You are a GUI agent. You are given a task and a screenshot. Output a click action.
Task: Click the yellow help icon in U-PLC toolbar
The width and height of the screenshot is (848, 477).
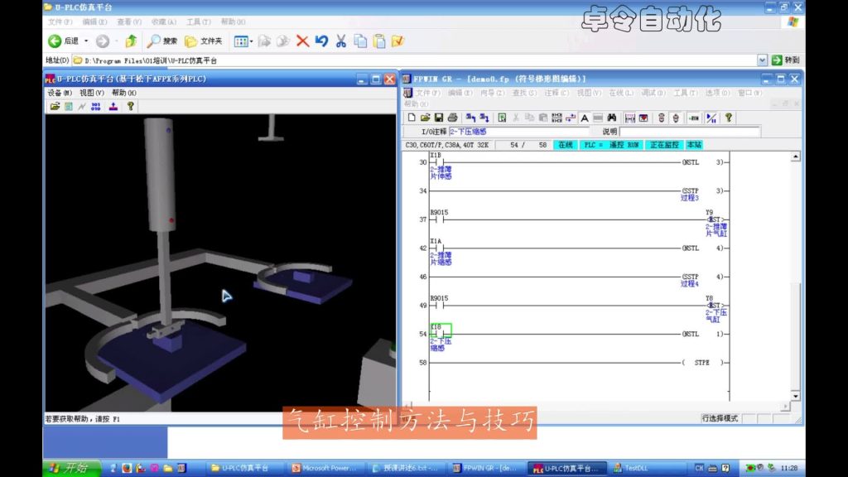coord(130,106)
